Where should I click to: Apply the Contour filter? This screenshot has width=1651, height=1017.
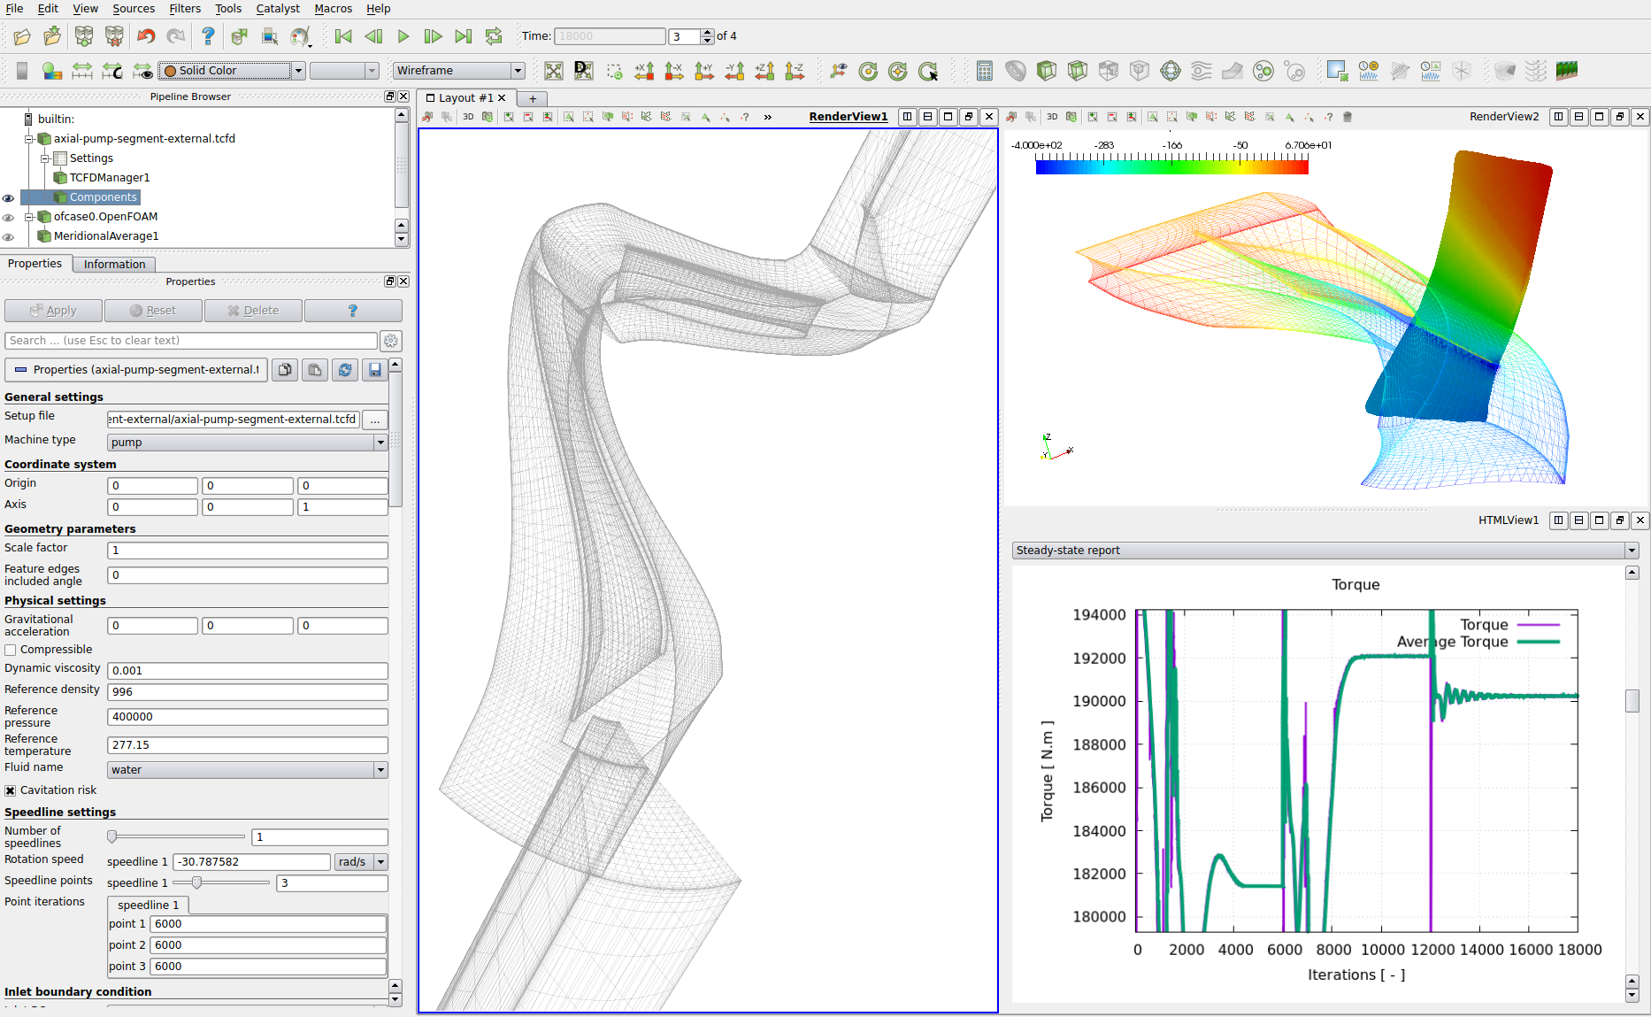(x=1016, y=71)
